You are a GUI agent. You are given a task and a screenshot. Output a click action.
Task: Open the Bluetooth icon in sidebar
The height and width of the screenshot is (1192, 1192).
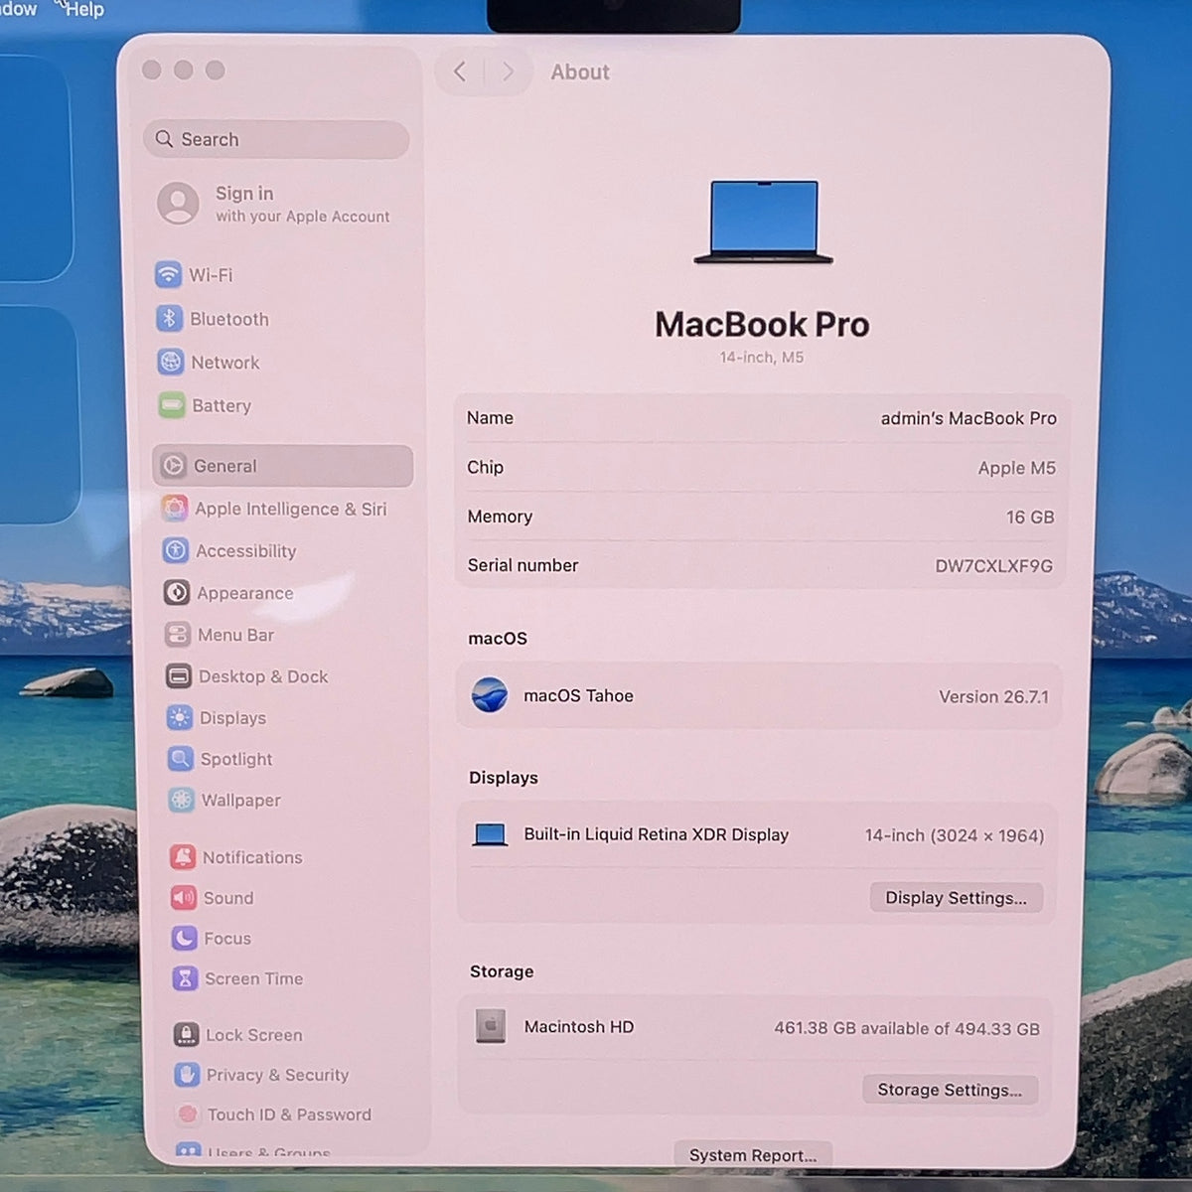coord(169,318)
